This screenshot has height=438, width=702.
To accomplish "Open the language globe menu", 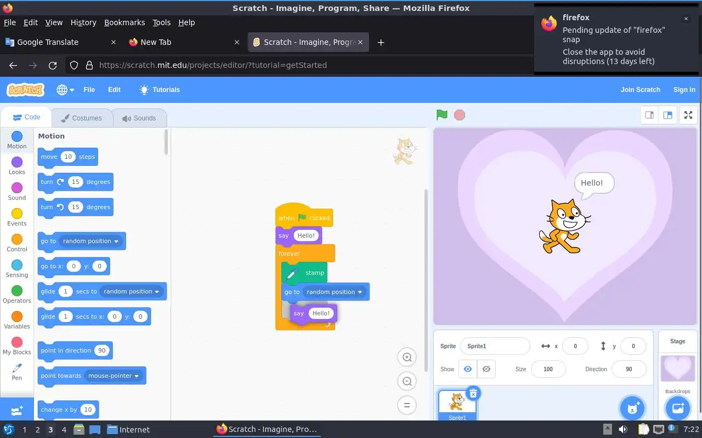I will [x=65, y=90].
